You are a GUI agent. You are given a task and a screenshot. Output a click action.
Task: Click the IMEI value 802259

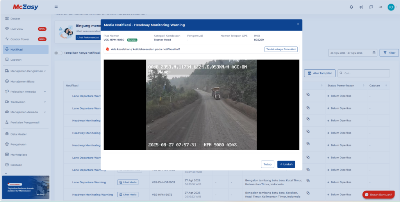259,40
